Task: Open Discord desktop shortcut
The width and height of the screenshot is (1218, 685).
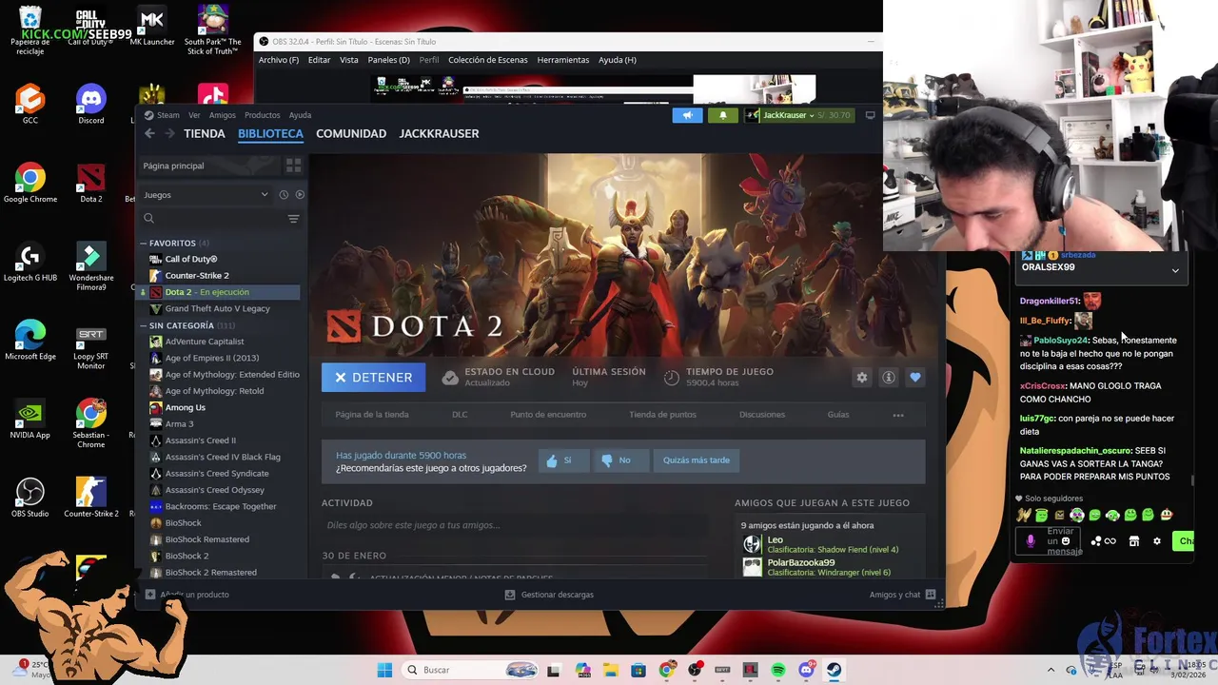Action: [91, 104]
